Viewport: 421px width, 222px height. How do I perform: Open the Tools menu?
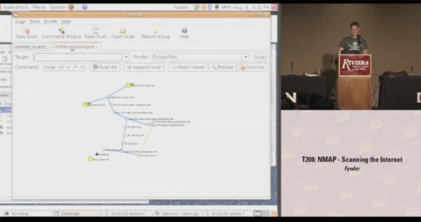pyautogui.click(x=35, y=21)
